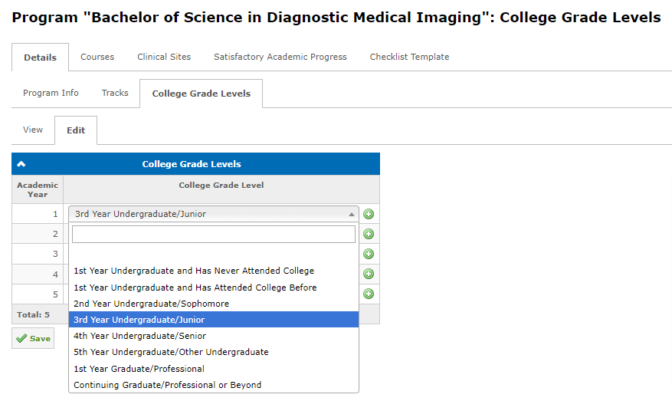
Task: Open the Checklist Template tab
Action: tap(409, 57)
